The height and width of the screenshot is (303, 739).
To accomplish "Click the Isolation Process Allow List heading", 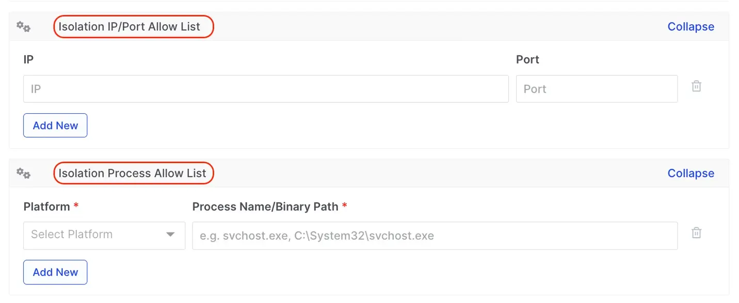I will [132, 173].
